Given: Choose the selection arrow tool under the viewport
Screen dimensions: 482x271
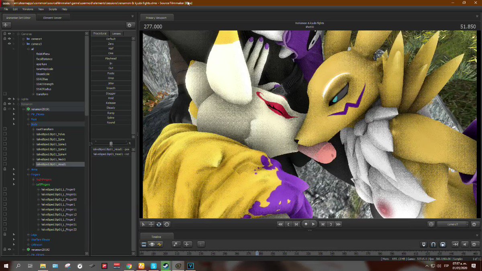Looking at the screenshot, I should click(144, 224).
